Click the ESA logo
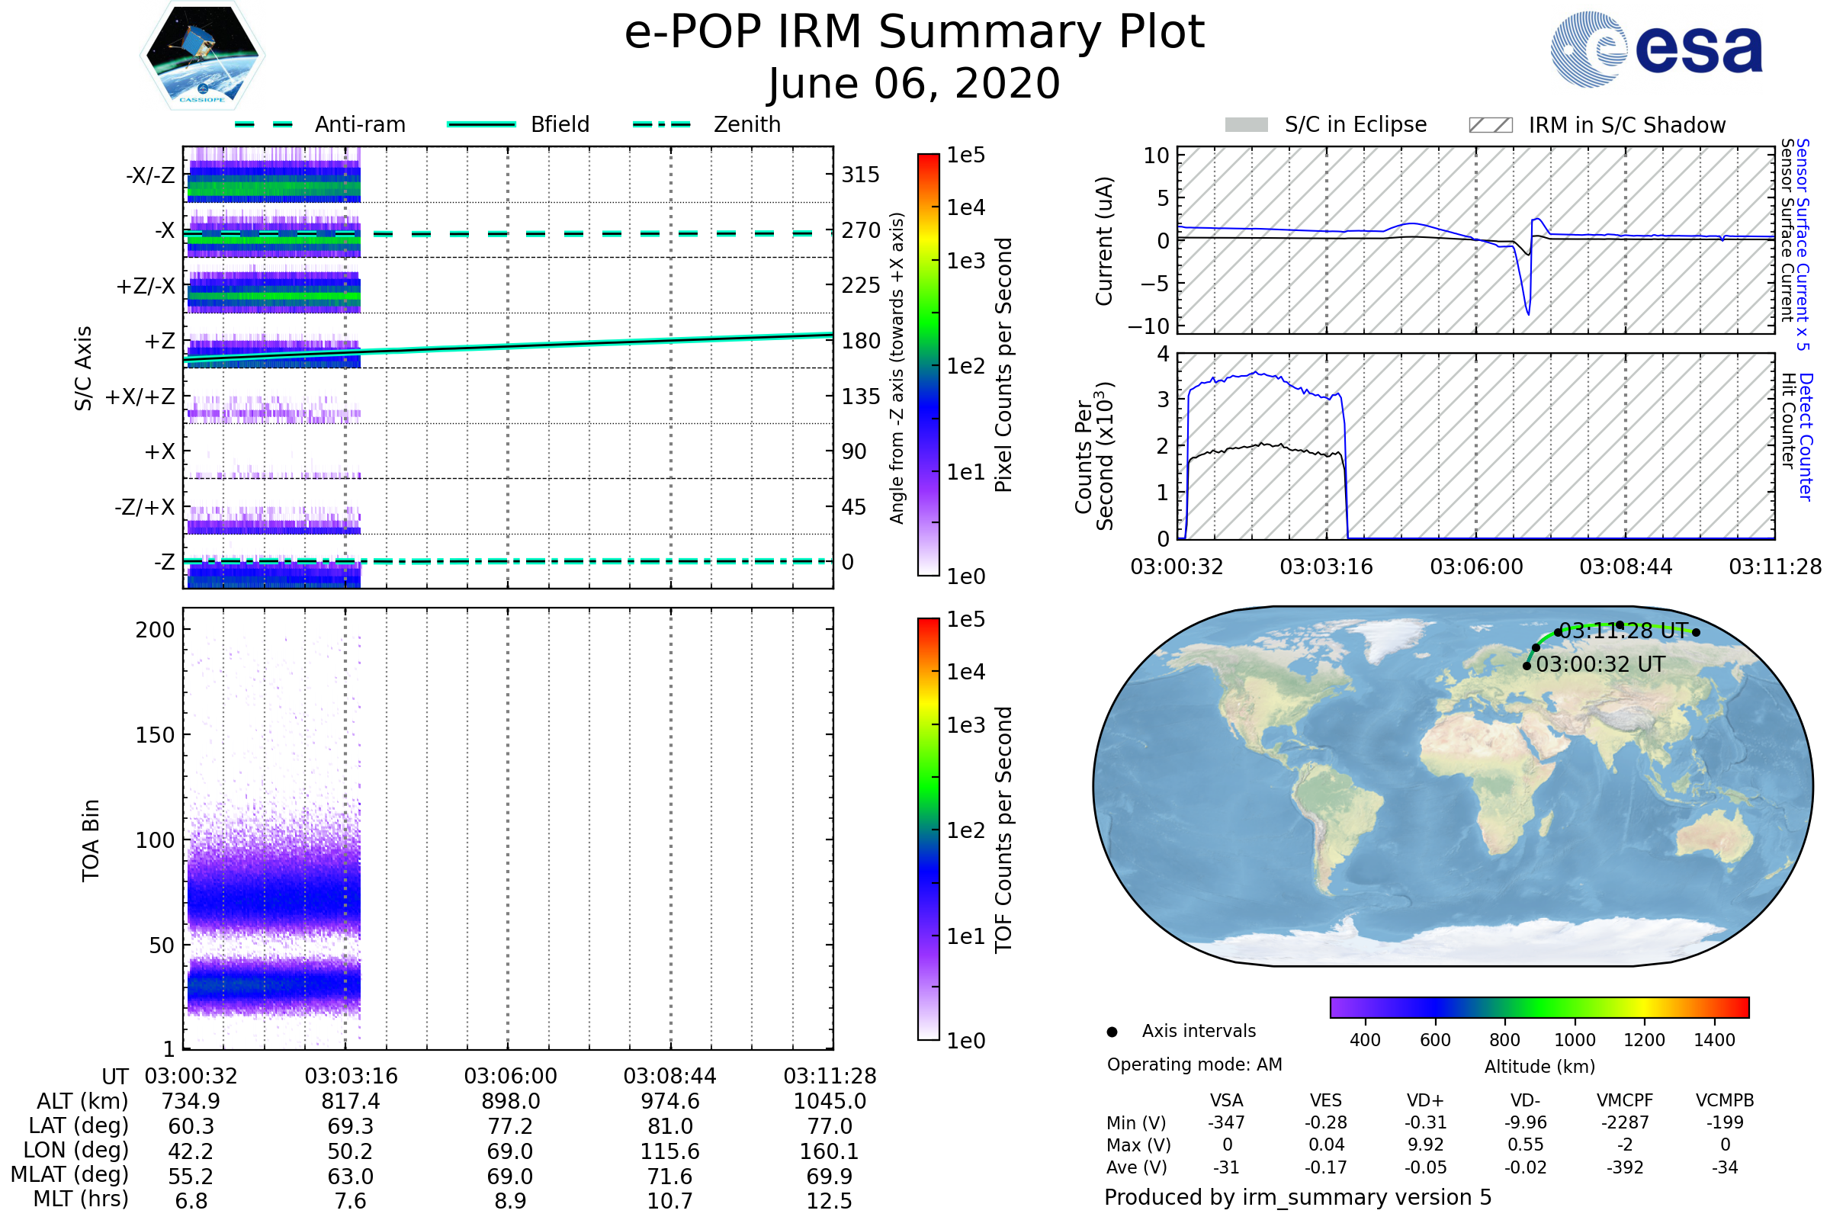1830x1220 pixels. (1657, 49)
